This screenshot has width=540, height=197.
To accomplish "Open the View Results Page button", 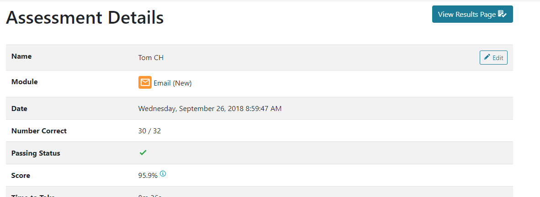I will click(x=472, y=14).
